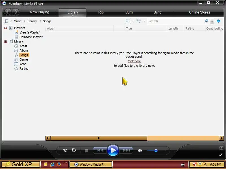Click the Windows Media Player taskbar button
This screenshot has width=226, height=169.
click(x=91, y=164)
